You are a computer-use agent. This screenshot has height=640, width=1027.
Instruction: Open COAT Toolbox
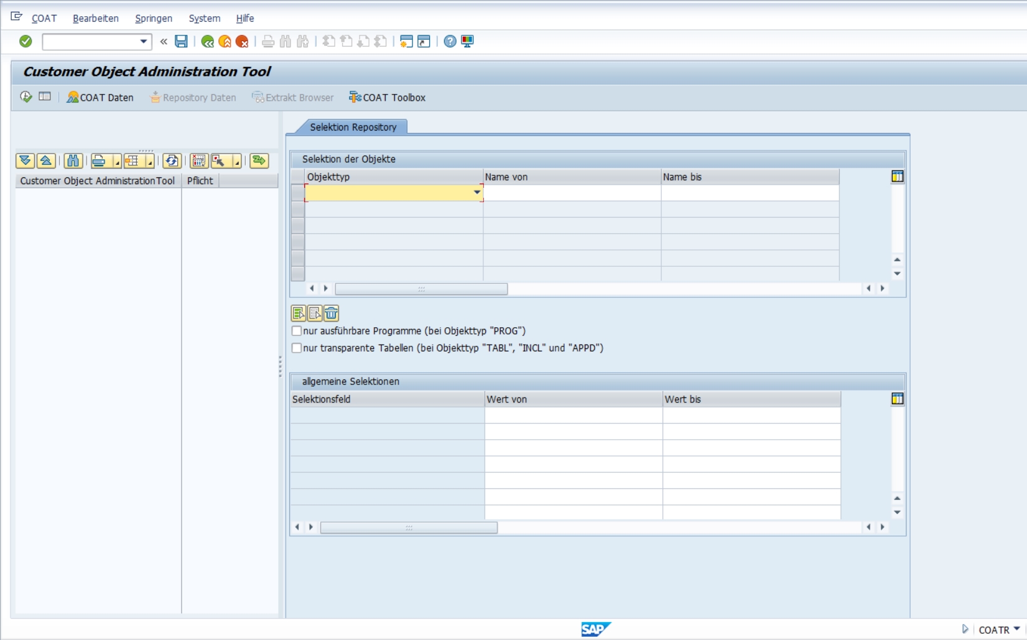tap(388, 98)
